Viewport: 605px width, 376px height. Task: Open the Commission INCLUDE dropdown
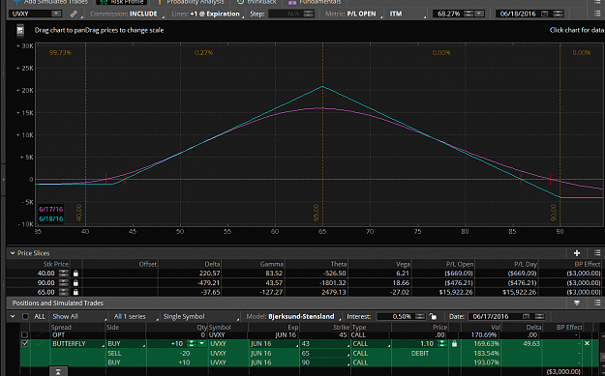(x=127, y=14)
